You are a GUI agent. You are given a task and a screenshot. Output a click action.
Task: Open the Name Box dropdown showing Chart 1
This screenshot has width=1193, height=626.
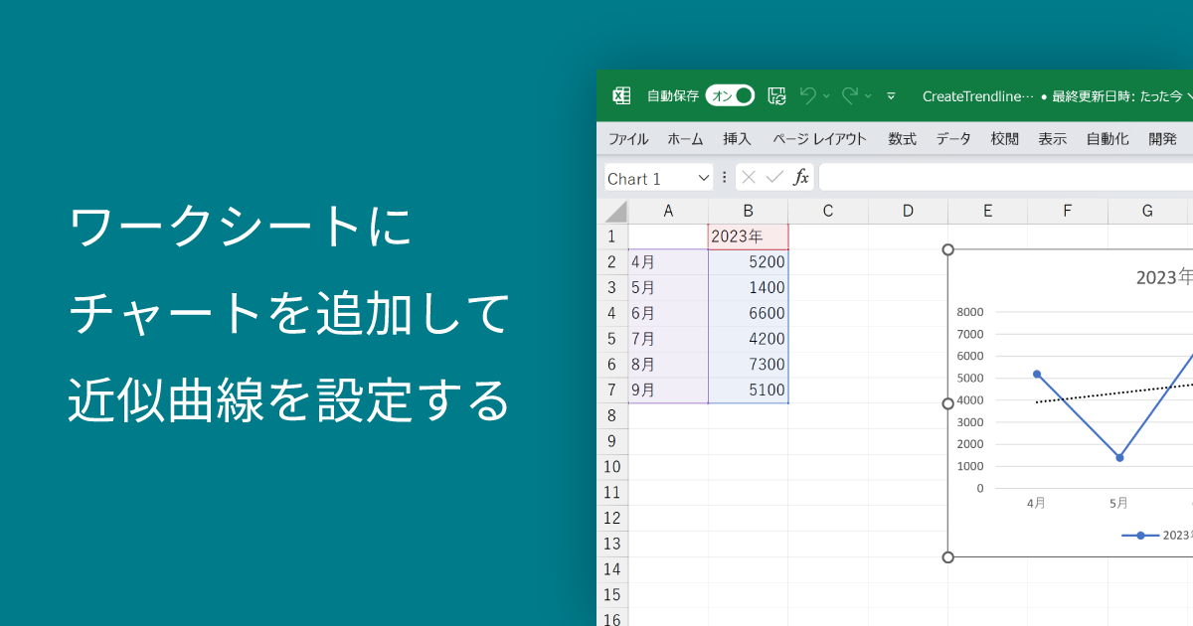(x=704, y=177)
